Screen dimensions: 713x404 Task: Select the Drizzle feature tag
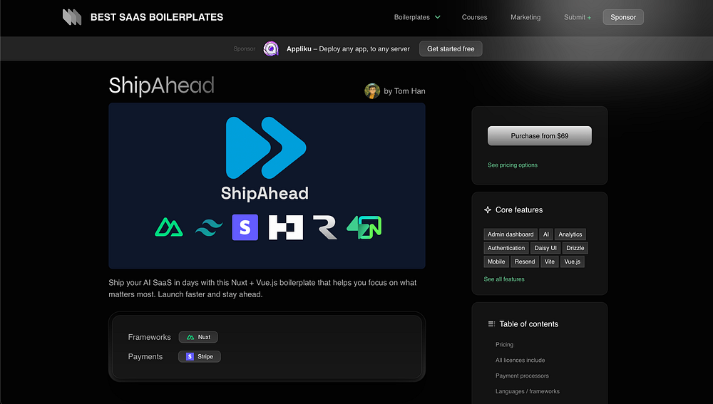(575, 248)
